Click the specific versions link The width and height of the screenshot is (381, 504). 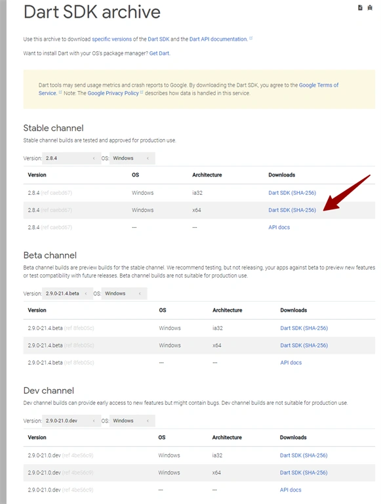(x=111, y=39)
